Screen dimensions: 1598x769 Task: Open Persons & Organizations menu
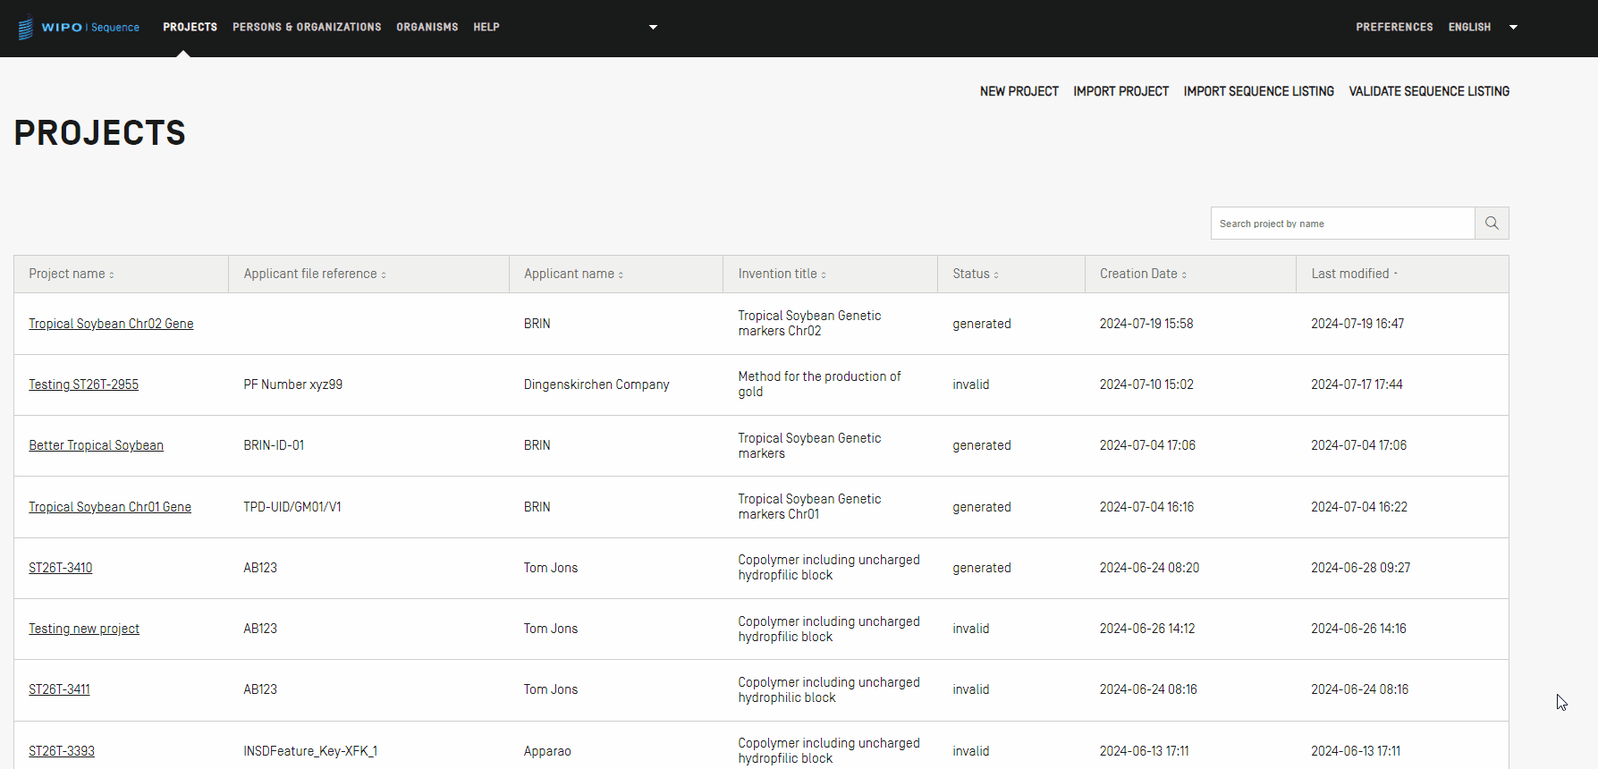[x=307, y=28]
